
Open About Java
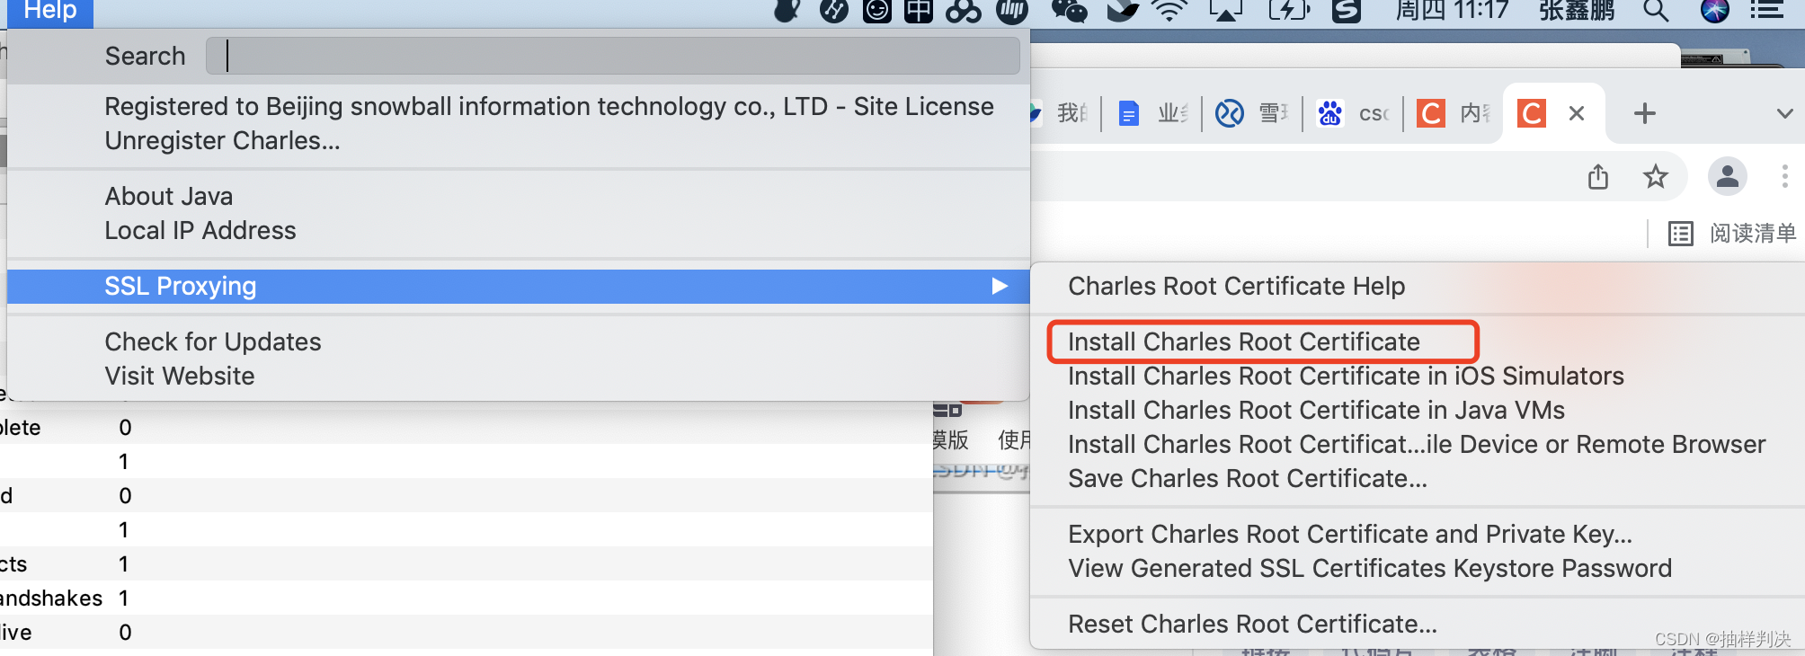tap(169, 197)
